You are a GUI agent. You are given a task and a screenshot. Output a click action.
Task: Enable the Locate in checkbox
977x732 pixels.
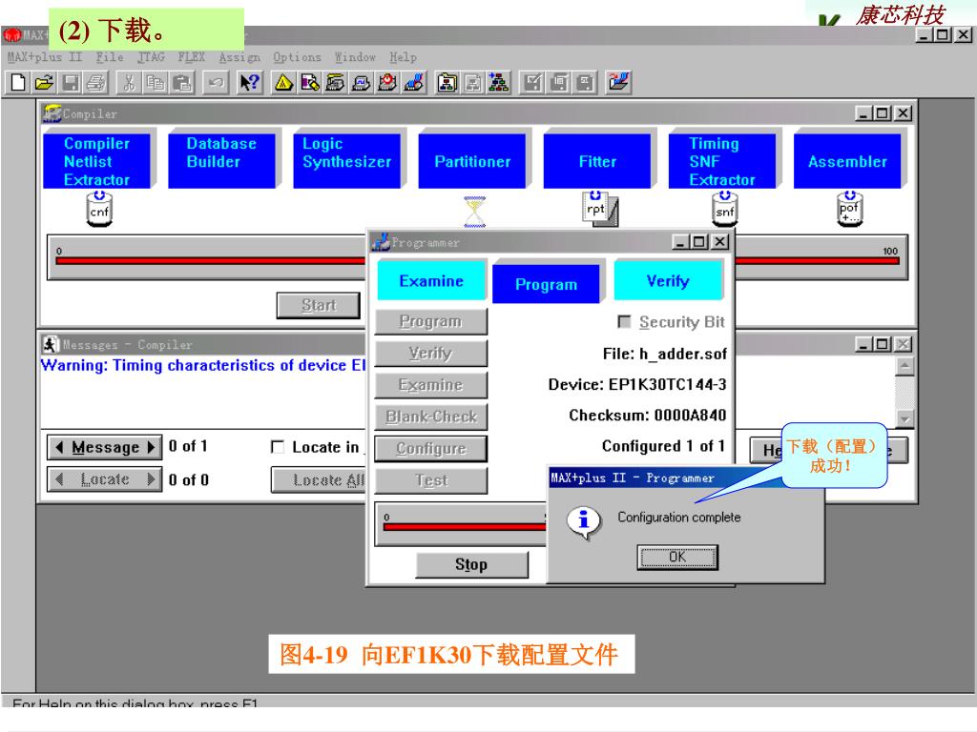pyautogui.click(x=278, y=447)
